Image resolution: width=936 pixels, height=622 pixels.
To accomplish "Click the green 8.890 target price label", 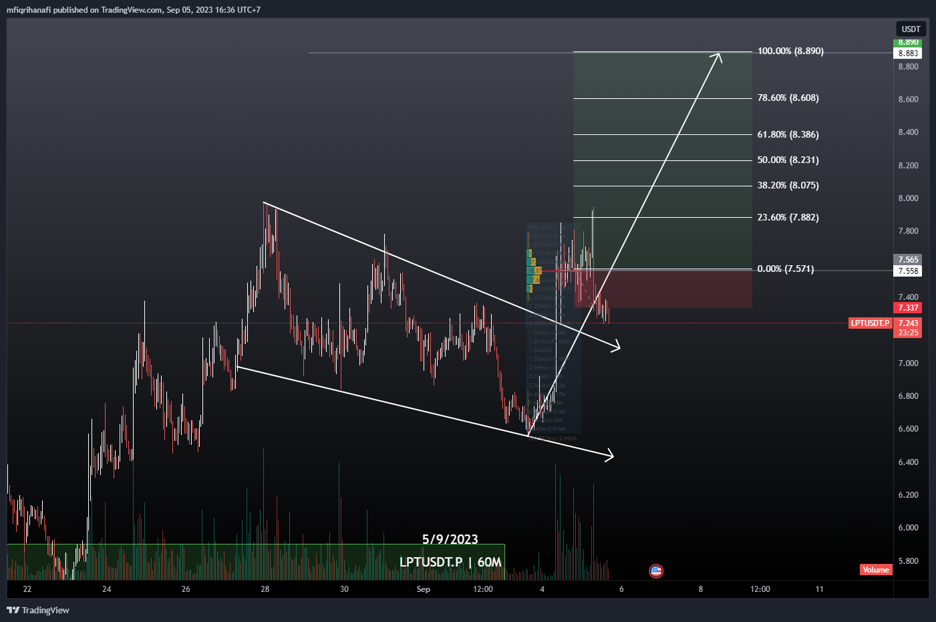I will (908, 43).
